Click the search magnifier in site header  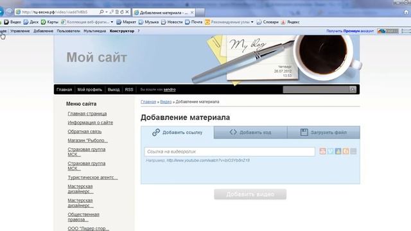pyautogui.click(x=353, y=90)
